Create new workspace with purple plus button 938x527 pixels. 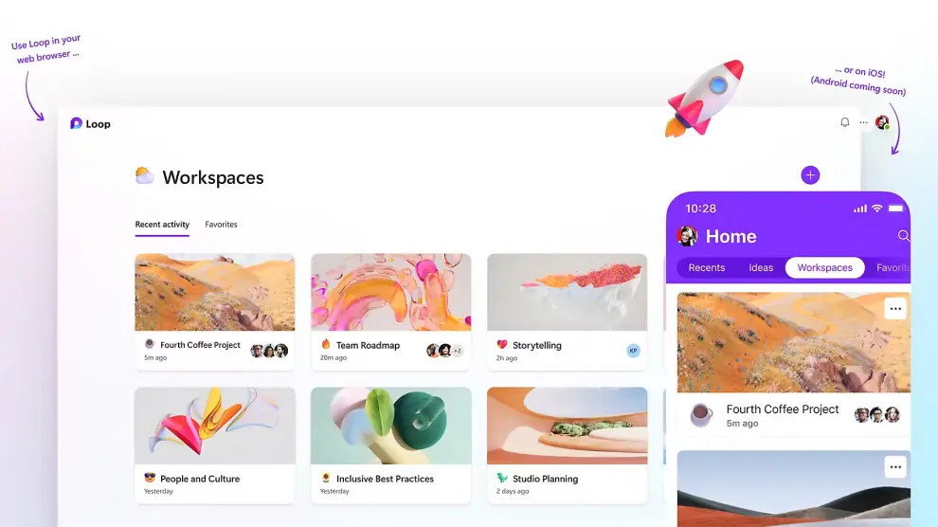810,175
